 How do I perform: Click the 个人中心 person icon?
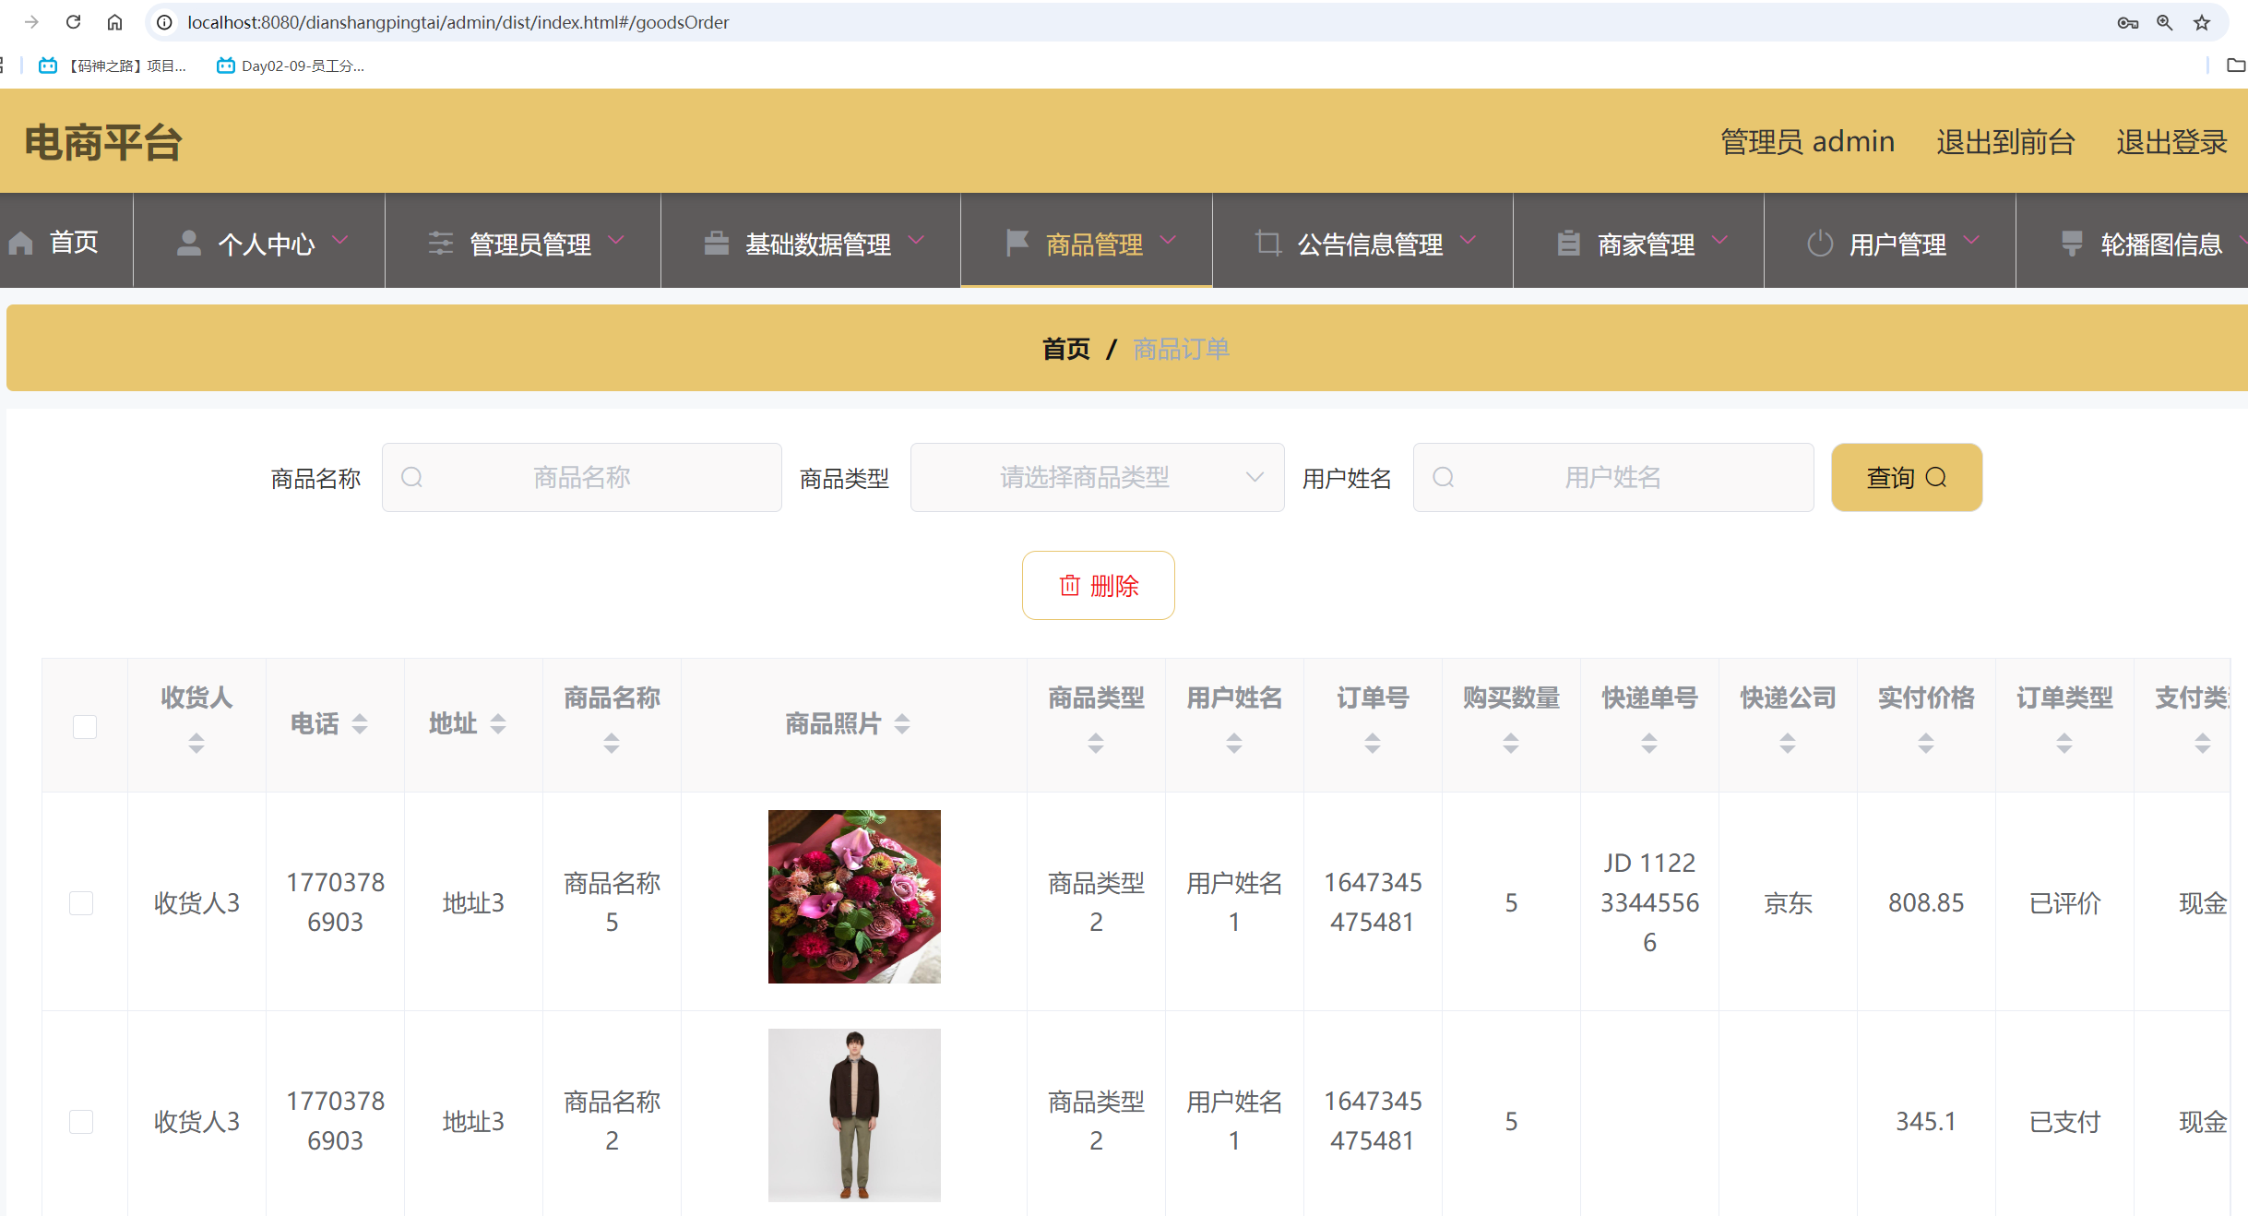[x=188, y=243]
